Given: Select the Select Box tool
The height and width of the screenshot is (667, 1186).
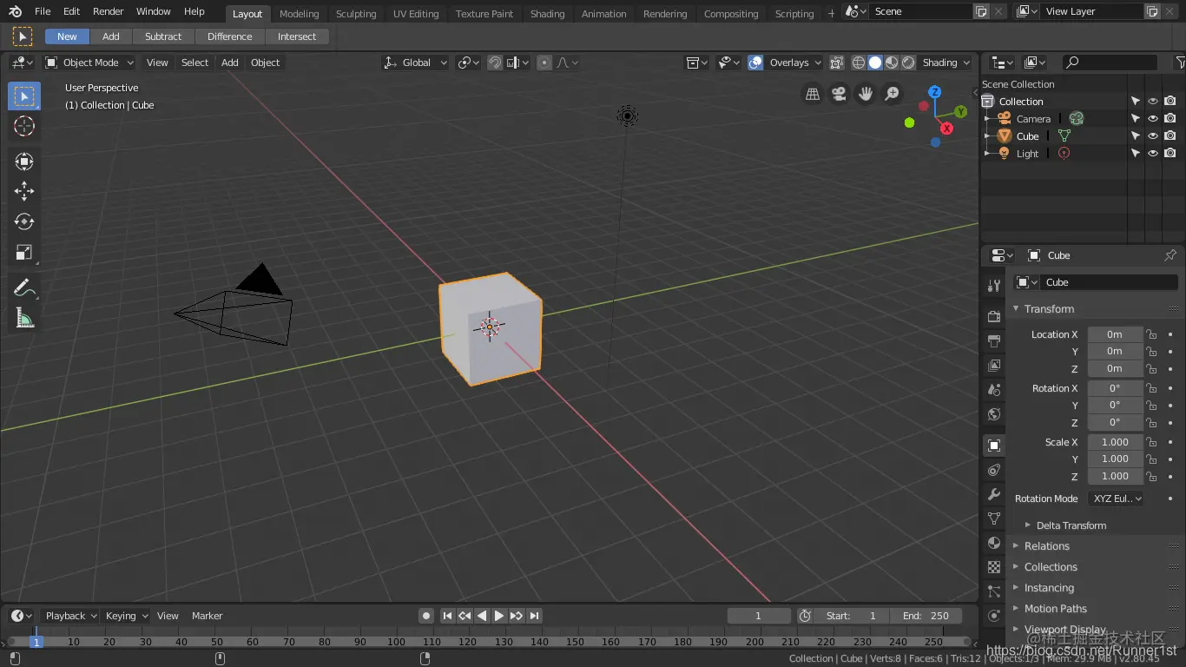Looking at the screenshot, I should pyautogui.click(x=24, y=96).
